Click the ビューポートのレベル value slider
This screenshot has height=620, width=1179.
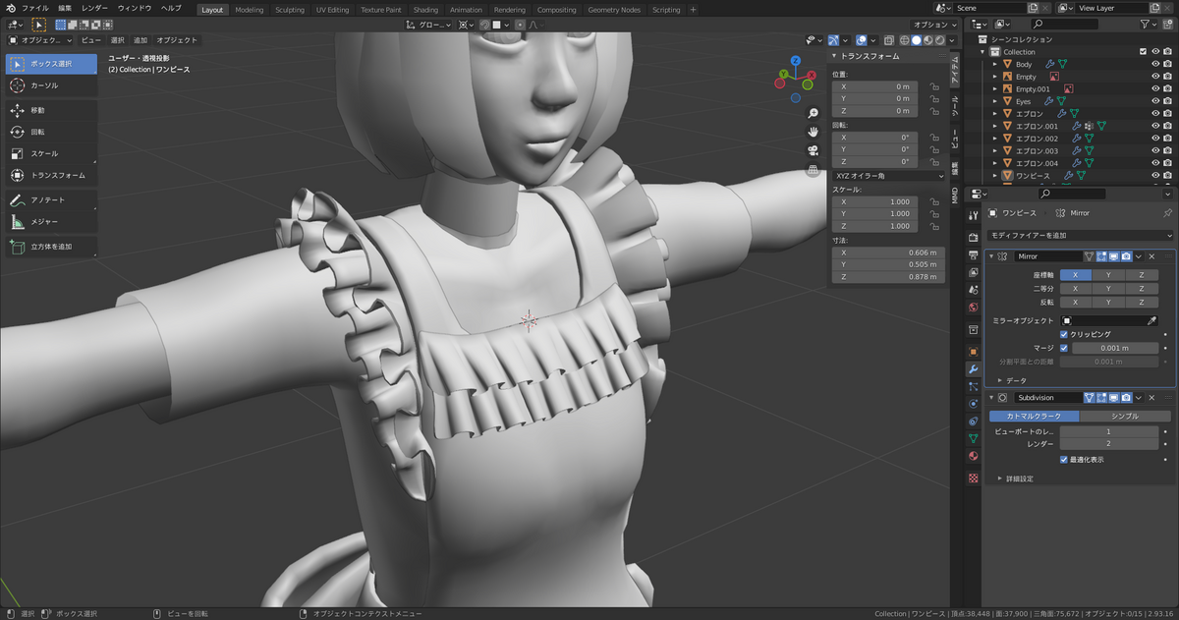coord(1108,431)
